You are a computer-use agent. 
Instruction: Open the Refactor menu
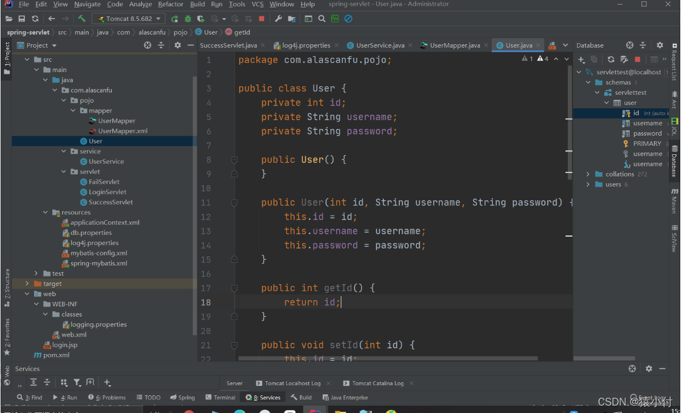[170, 4]
